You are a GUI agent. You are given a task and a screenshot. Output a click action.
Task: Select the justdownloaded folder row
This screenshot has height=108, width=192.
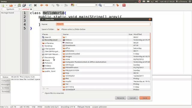106,54
